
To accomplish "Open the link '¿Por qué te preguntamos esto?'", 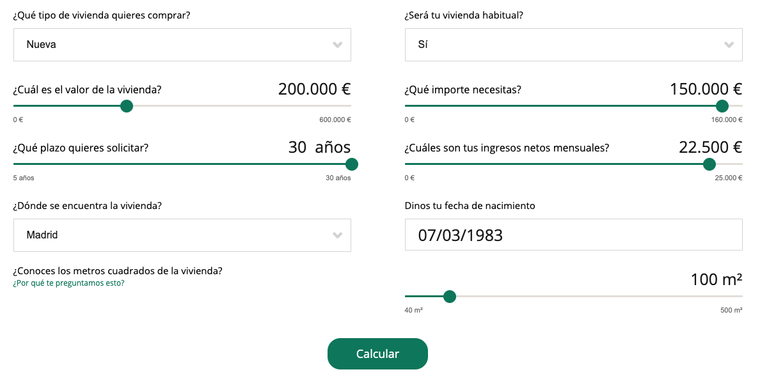I will click(x=68, y=283).
